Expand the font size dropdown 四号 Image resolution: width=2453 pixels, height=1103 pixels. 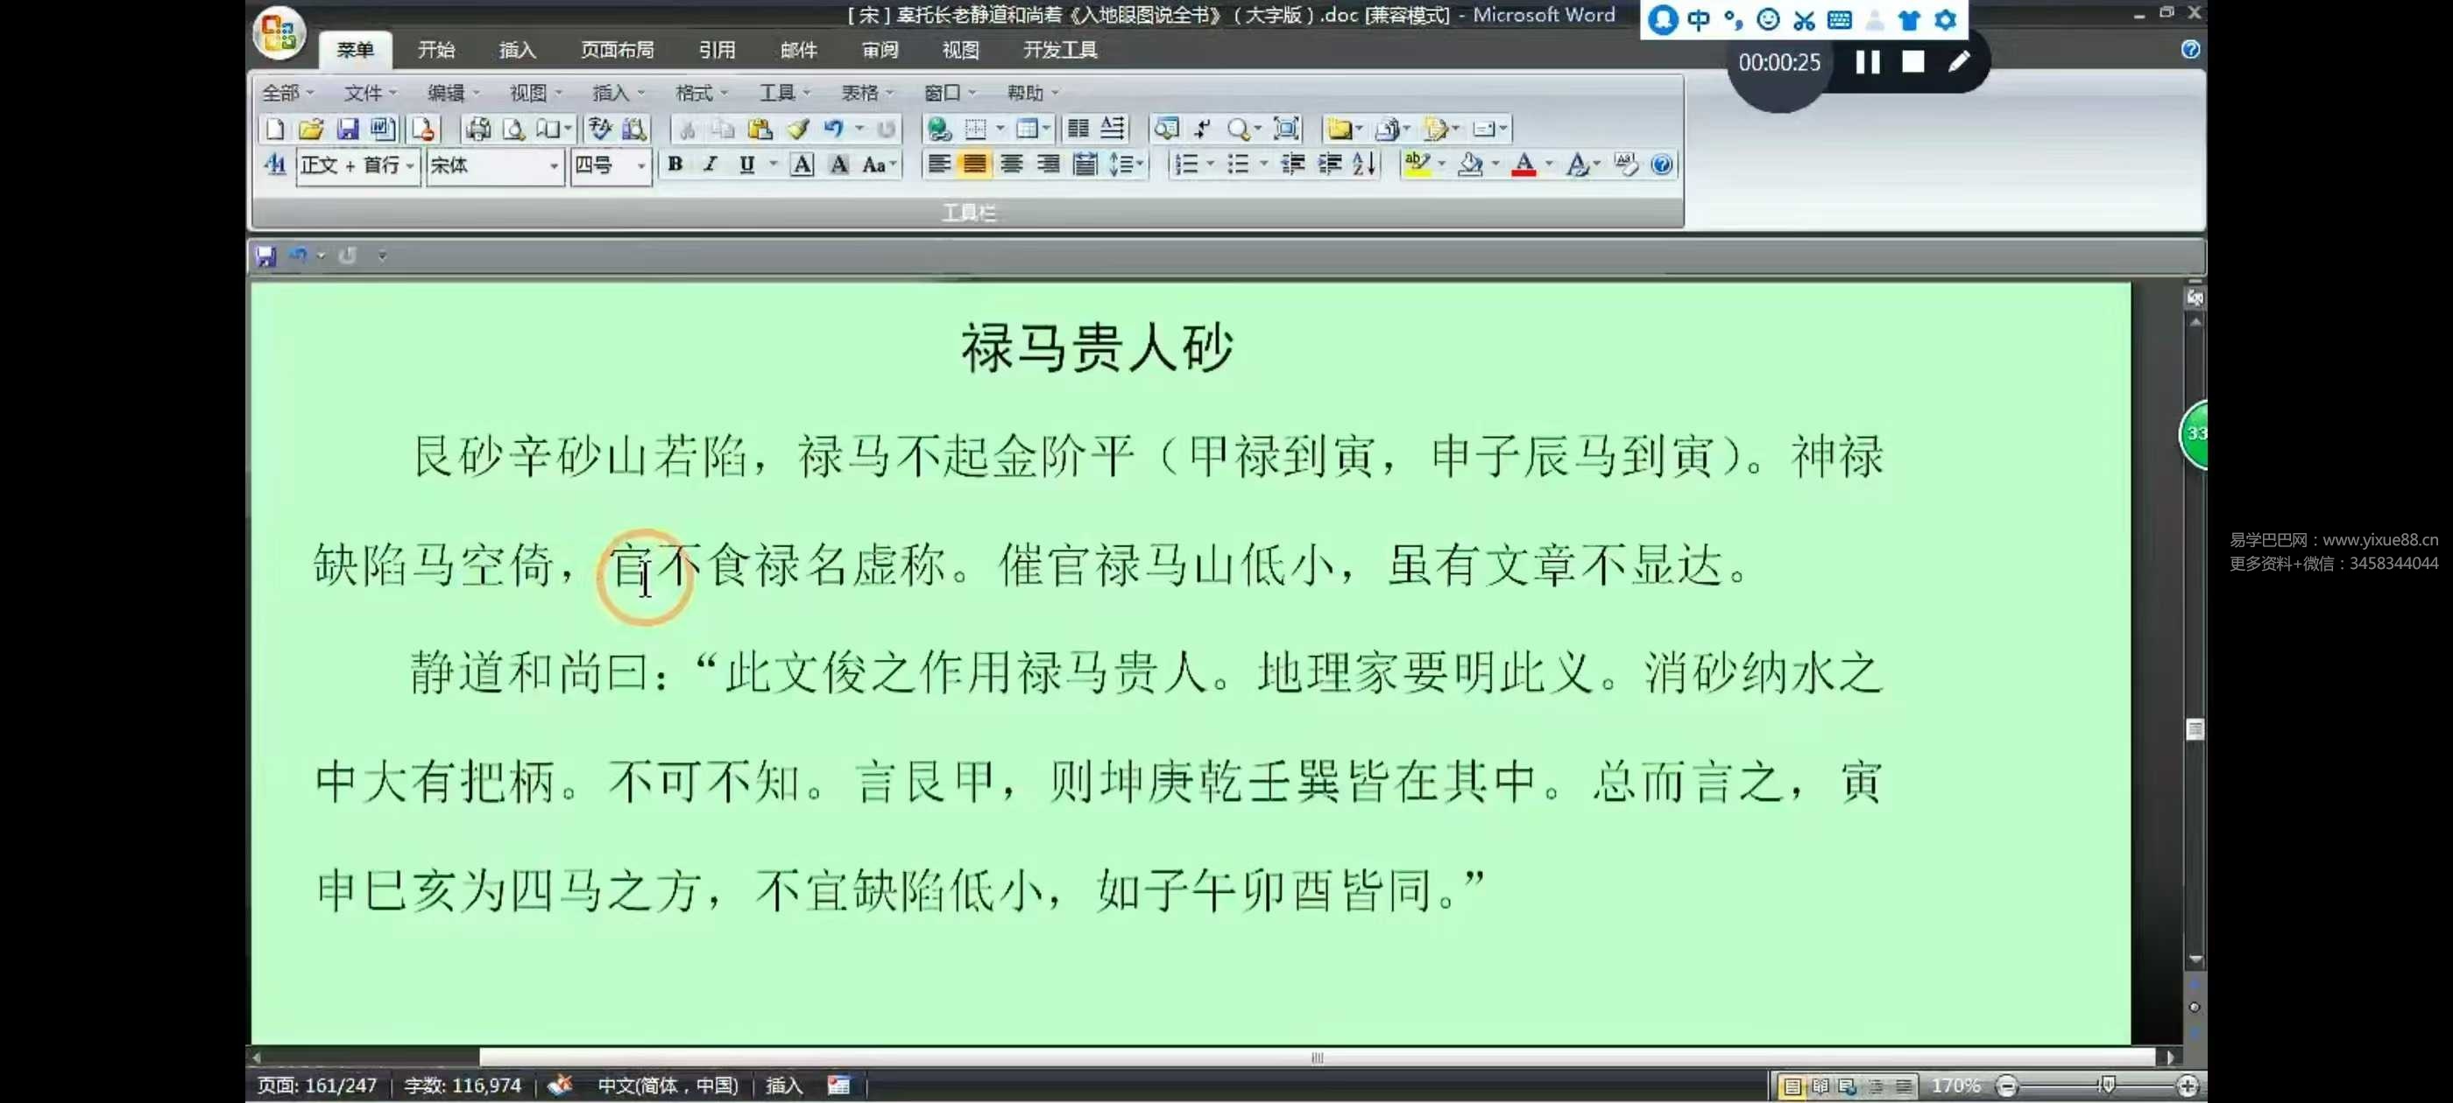[x=641, y=165]
